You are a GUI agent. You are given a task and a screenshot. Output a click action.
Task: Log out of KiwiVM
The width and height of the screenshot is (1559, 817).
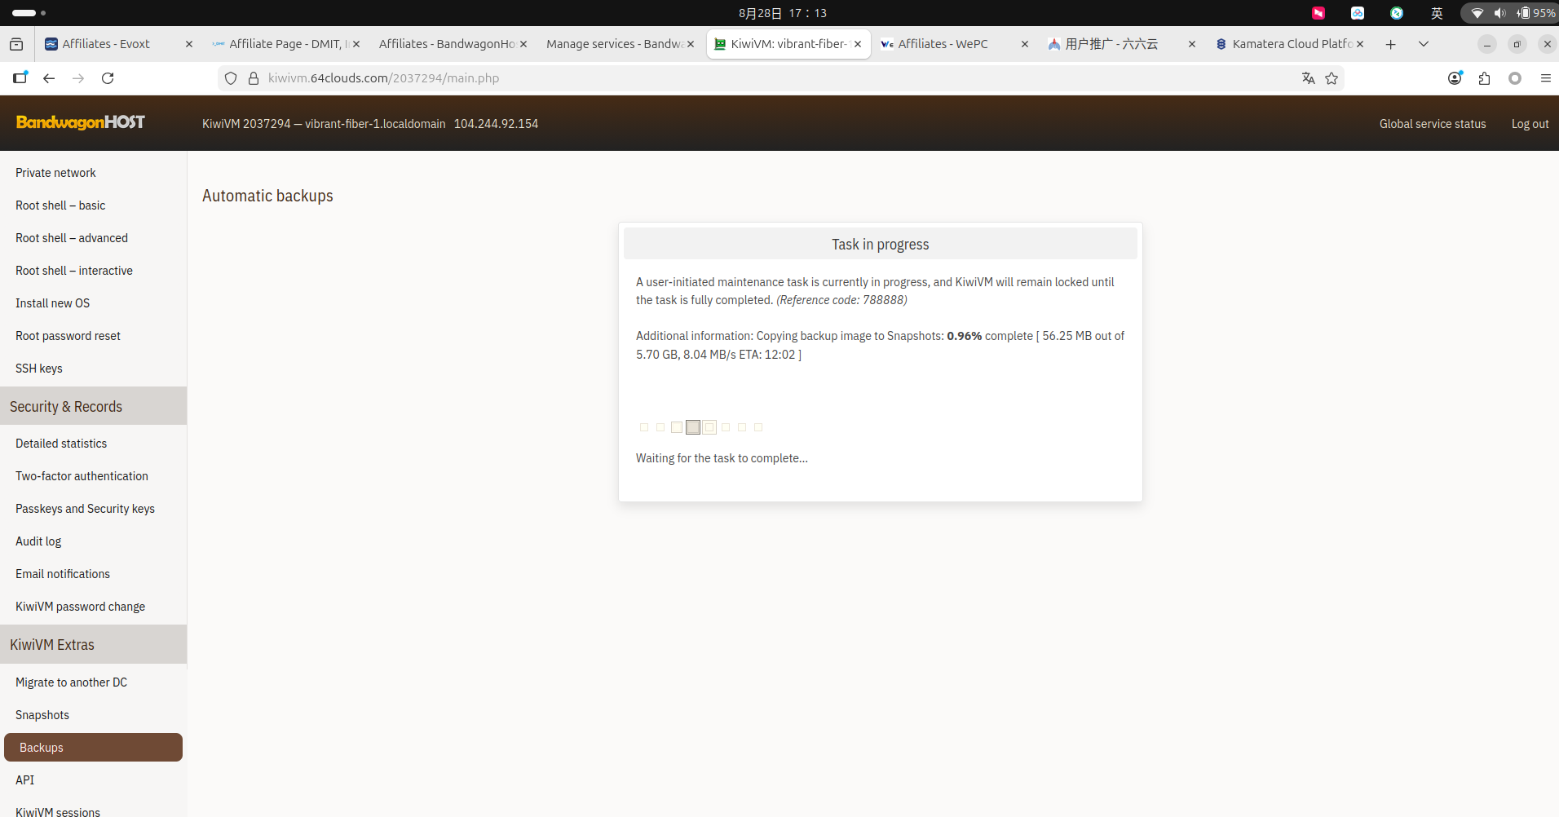(x=1530, y=124)
